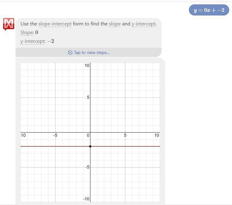This screenshot has height=205, width=232.
Task: Click the "-5" label on the lower y-axis
Action: point(87,167)
